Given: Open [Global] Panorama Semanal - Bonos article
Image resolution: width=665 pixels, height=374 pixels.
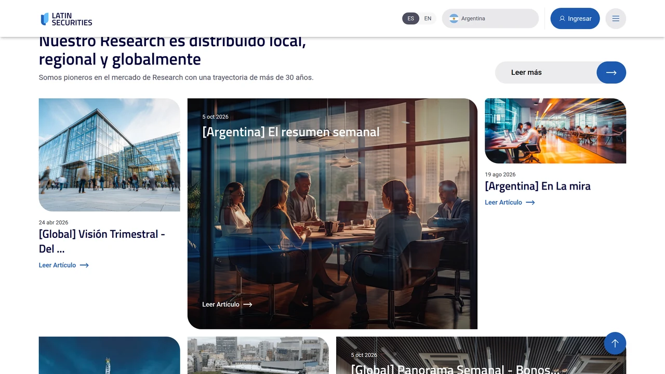Looking at the screenshot, I should coord(455,369).
